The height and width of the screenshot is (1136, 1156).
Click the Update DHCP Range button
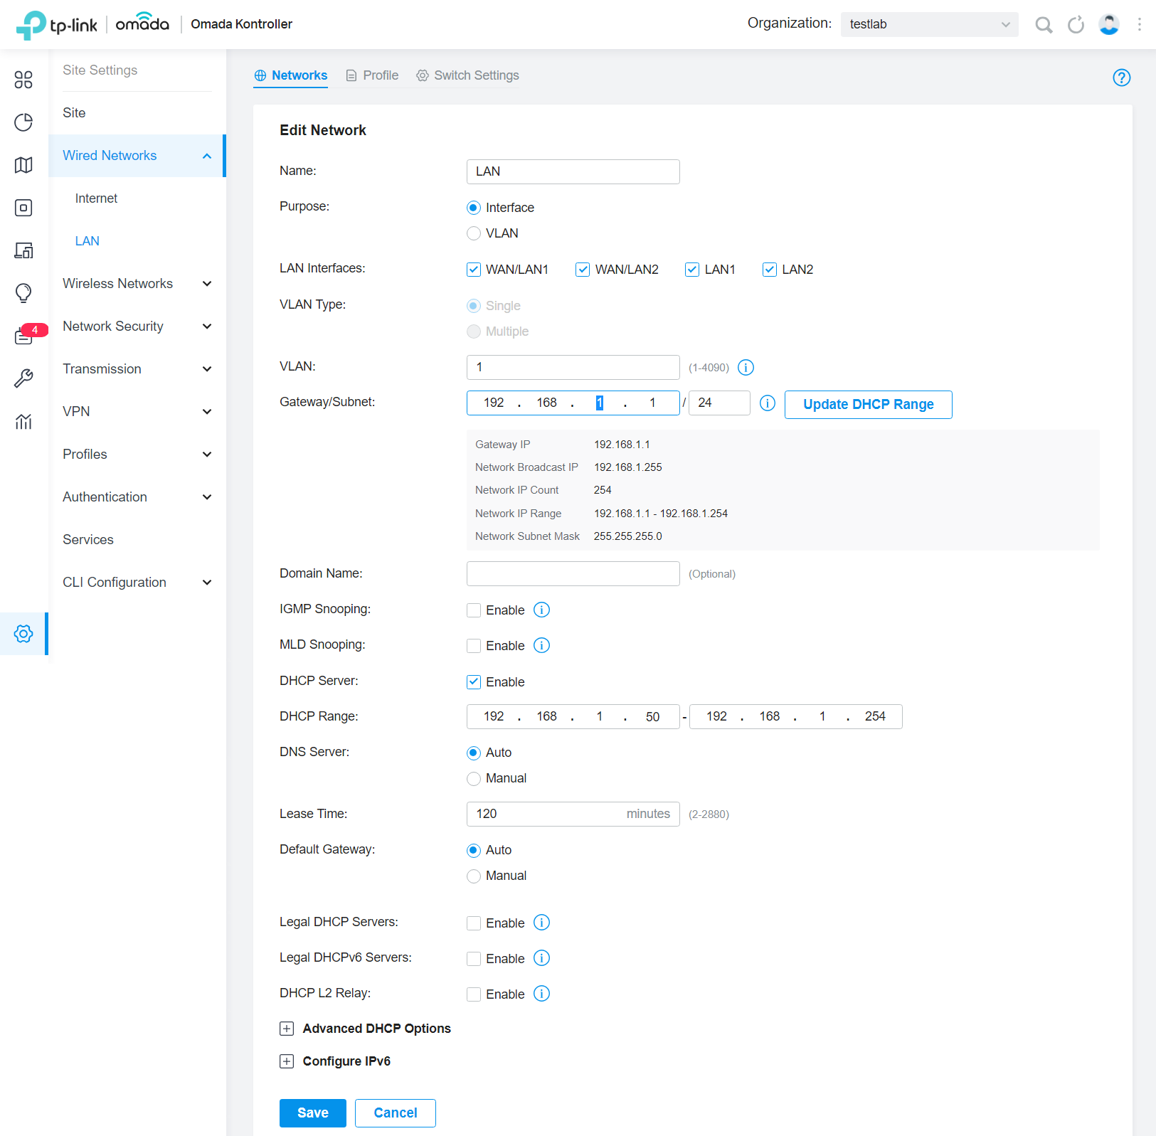pyautogui.click(x=868, y=405)
